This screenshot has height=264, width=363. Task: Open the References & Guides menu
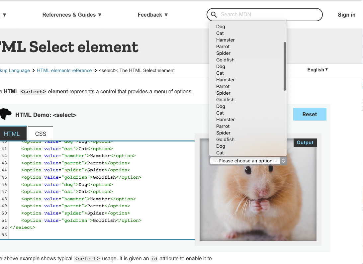(x=72, y=15)
